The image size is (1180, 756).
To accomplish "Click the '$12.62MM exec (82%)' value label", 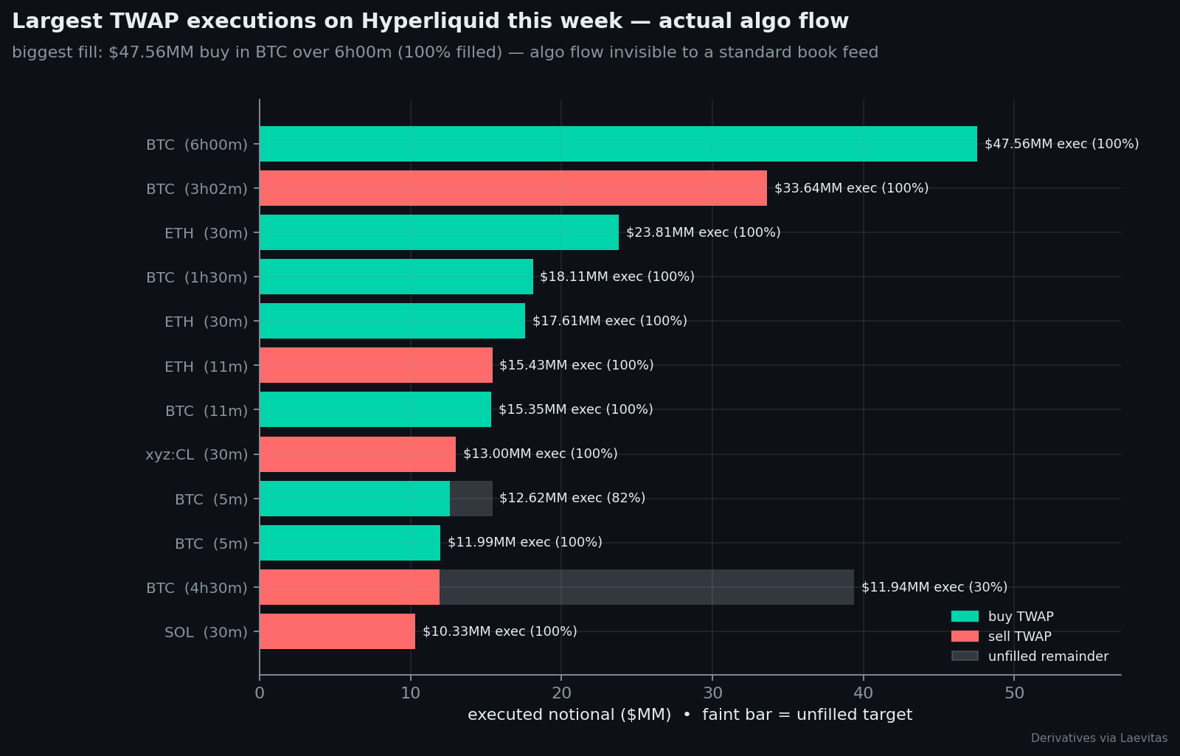I will pyautogui.click(x=572, y=498).
